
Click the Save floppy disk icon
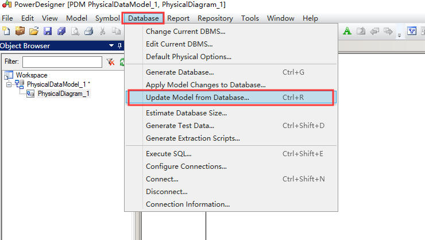click(x=48, y=31)
